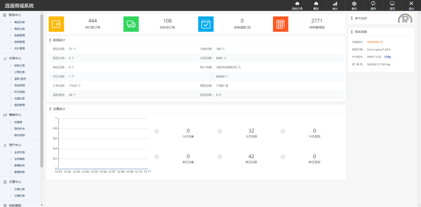Click the 回收订单 home icon in top bar

click(297, 4)
